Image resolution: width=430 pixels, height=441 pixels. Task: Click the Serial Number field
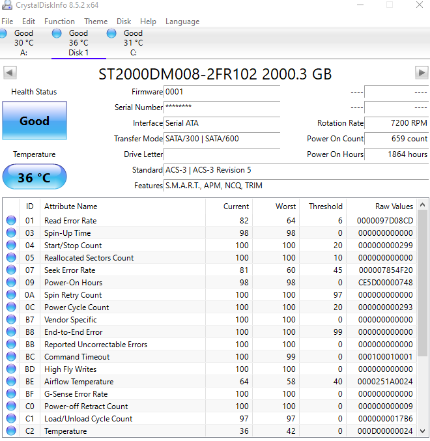coord(222,107)
